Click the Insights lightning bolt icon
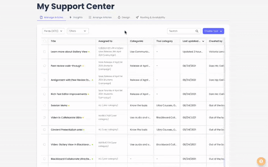 71,17
